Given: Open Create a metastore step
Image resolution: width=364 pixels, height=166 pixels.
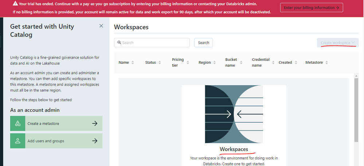Looking at the screenshot, I should 56,123.
